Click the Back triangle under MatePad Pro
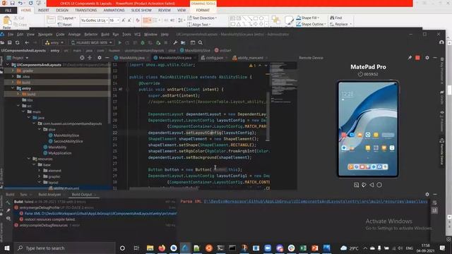Viewport: 452px width, 254px height. tap(371, 185)
